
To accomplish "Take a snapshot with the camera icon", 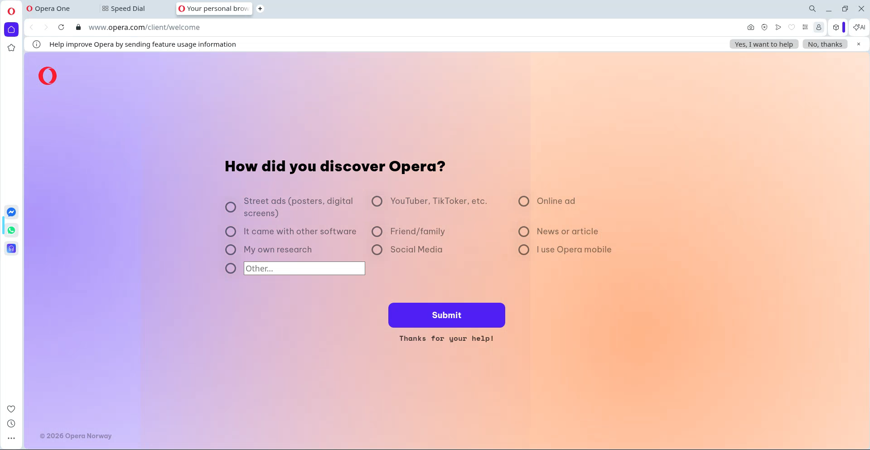I will point(751,27).
